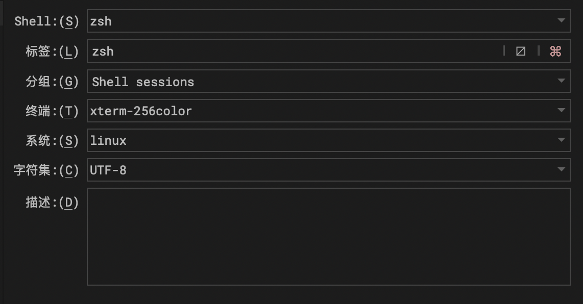Image resolution: width=583 pixels, height=304 pixels.
Task: Click the pink ⌘ command symbol icon
Action: tap(556, 51)
